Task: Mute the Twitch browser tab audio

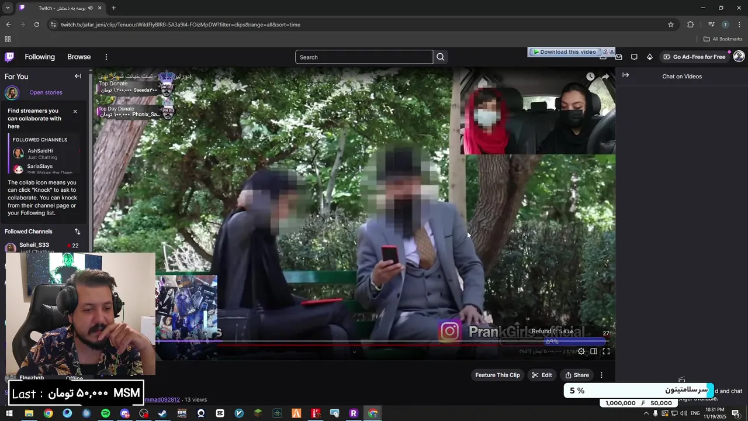Action: click(x=90, y=8)
